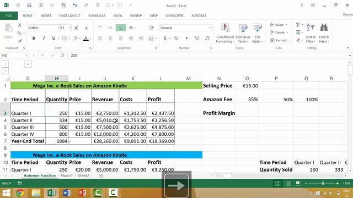Open Cell Styles menu

(258, 33)
